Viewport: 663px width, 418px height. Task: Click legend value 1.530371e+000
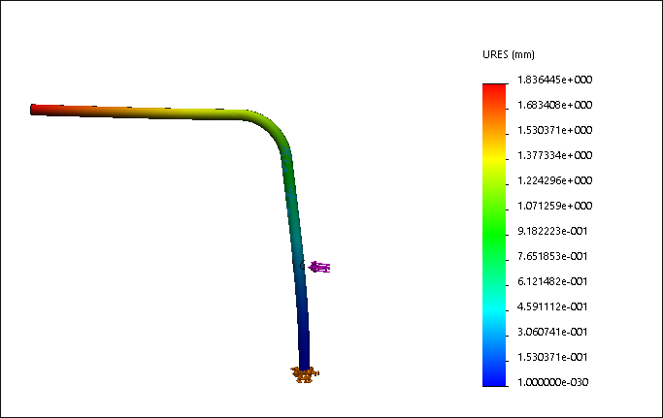554,130
